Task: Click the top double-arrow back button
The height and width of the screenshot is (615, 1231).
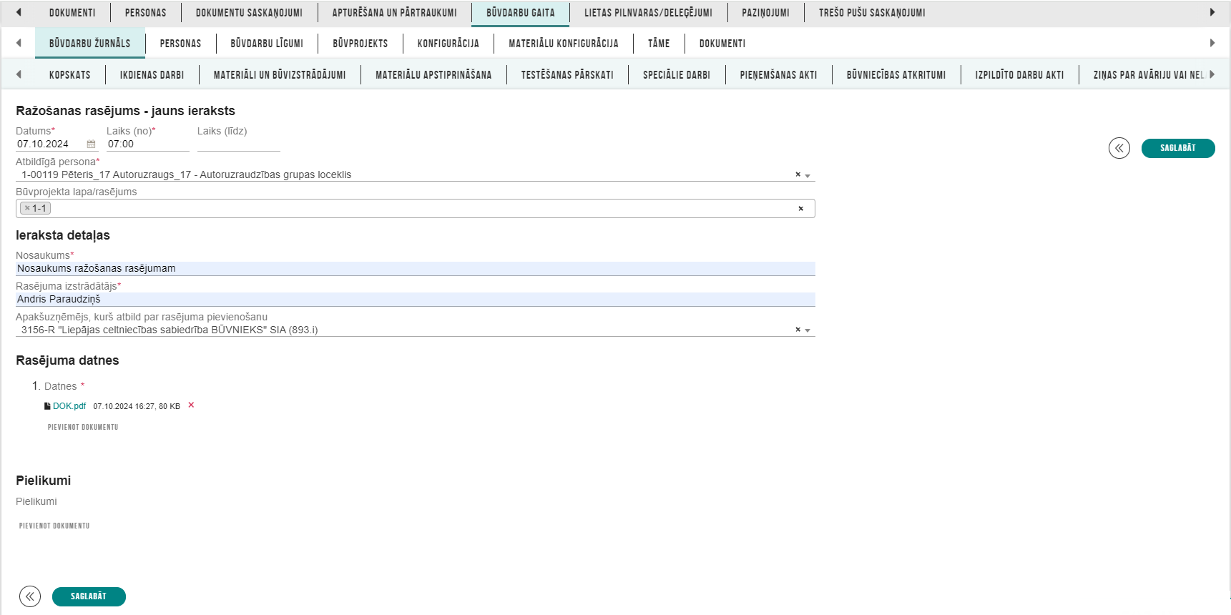Action: (x=1119, y=148)
